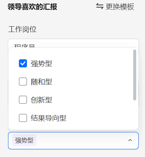The height and width of the screenshot is (157, 145).
Task: Collapse the dropdown with the up chevron
Action: [x=130, y=140]
